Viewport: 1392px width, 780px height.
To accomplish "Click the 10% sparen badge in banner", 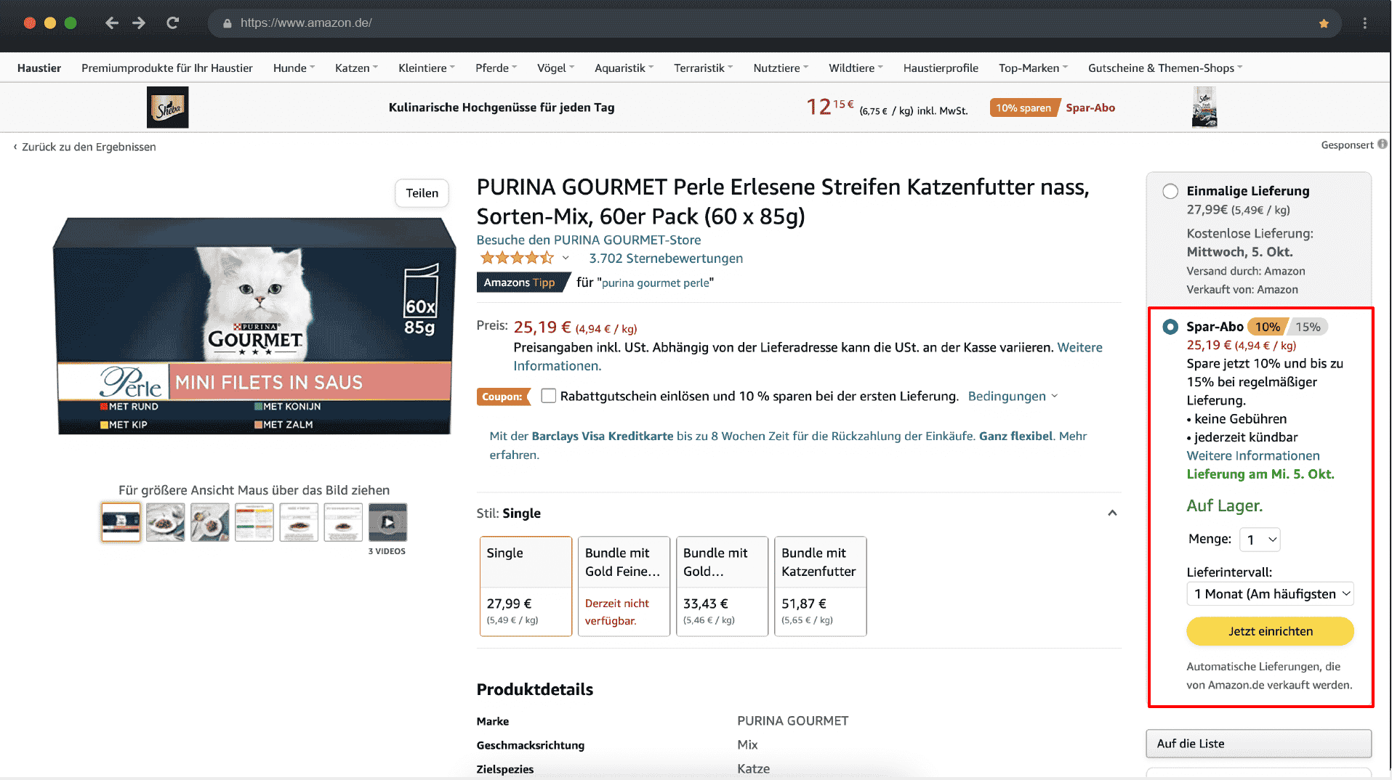I will pos(1023,107).
